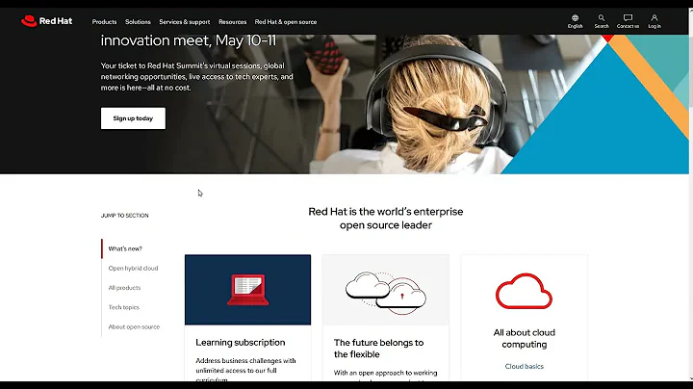Open The future belongs to the flexible heading
Viewport: 693px width, 389px height.
tap(379, 349)
